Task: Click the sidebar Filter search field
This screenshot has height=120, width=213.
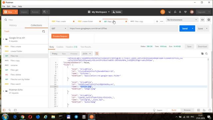Action: (25, 20)
